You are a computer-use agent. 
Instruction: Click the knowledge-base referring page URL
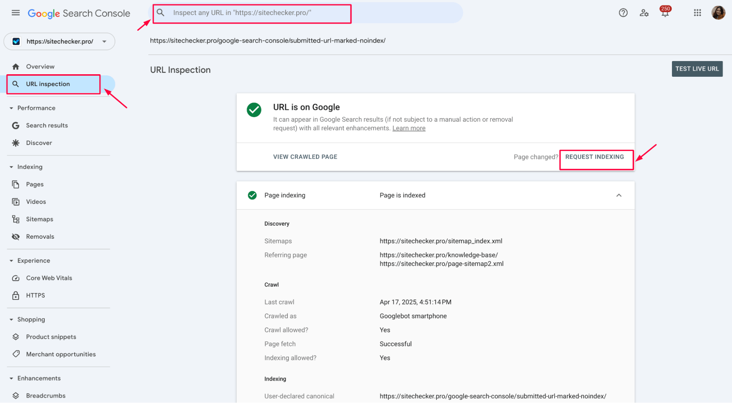point(439,255)
